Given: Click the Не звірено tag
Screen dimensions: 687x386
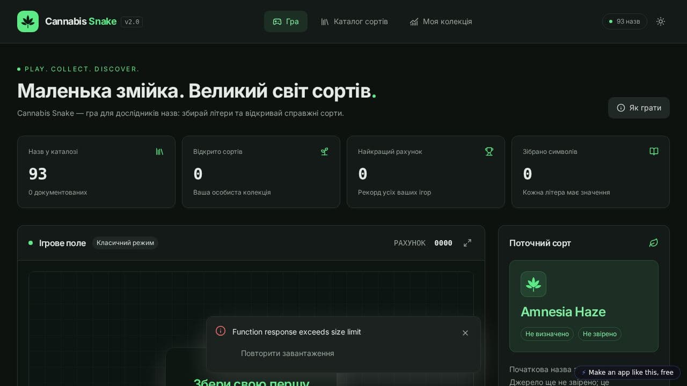Looking at the screenshot, I should (x=600, y=334).
